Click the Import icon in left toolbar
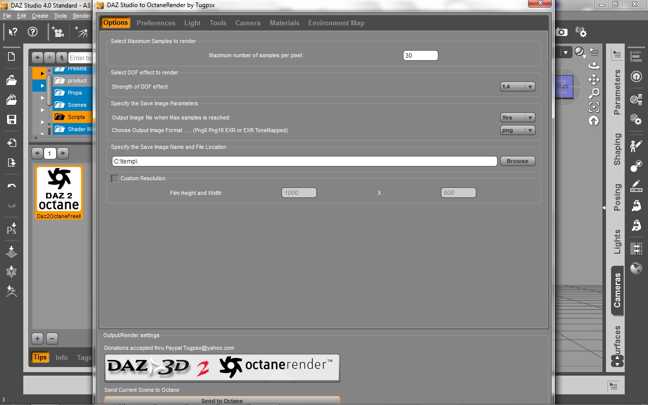The height and width of the screenshot is (405, 648). (x=11, y=143)
